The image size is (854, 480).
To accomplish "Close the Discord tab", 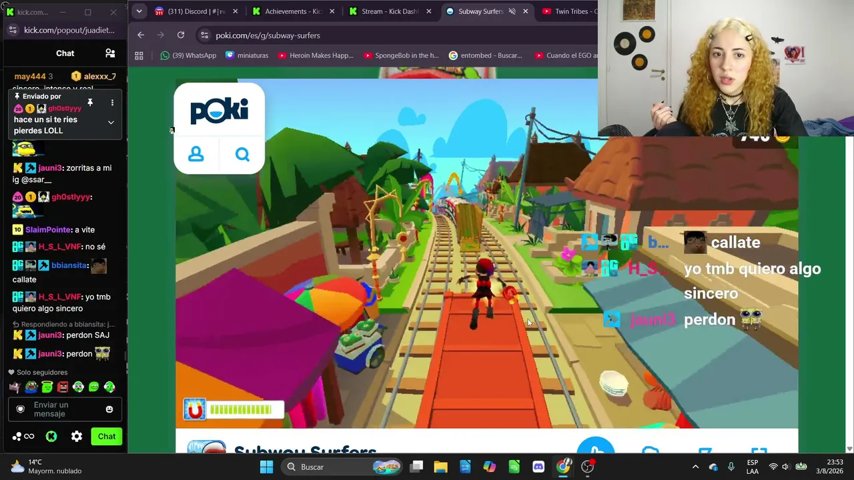I will click(x=235, y=11).
